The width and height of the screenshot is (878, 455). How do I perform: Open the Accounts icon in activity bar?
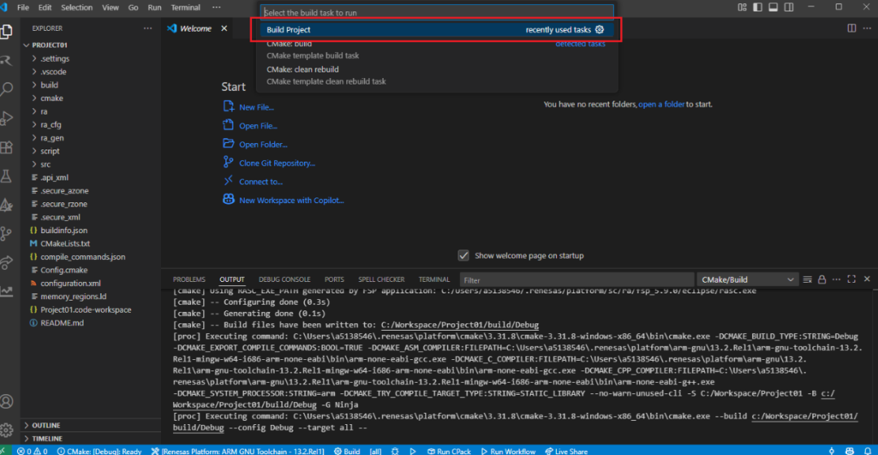coord(7,401)
